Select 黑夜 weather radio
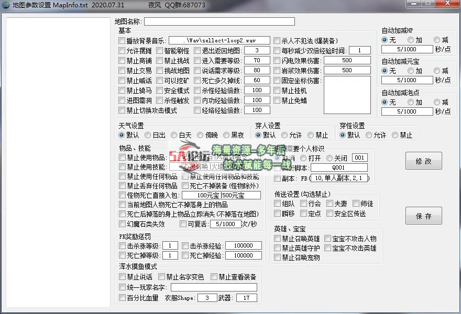The height and width of the screenshot is (314, 461). point(226,135)
